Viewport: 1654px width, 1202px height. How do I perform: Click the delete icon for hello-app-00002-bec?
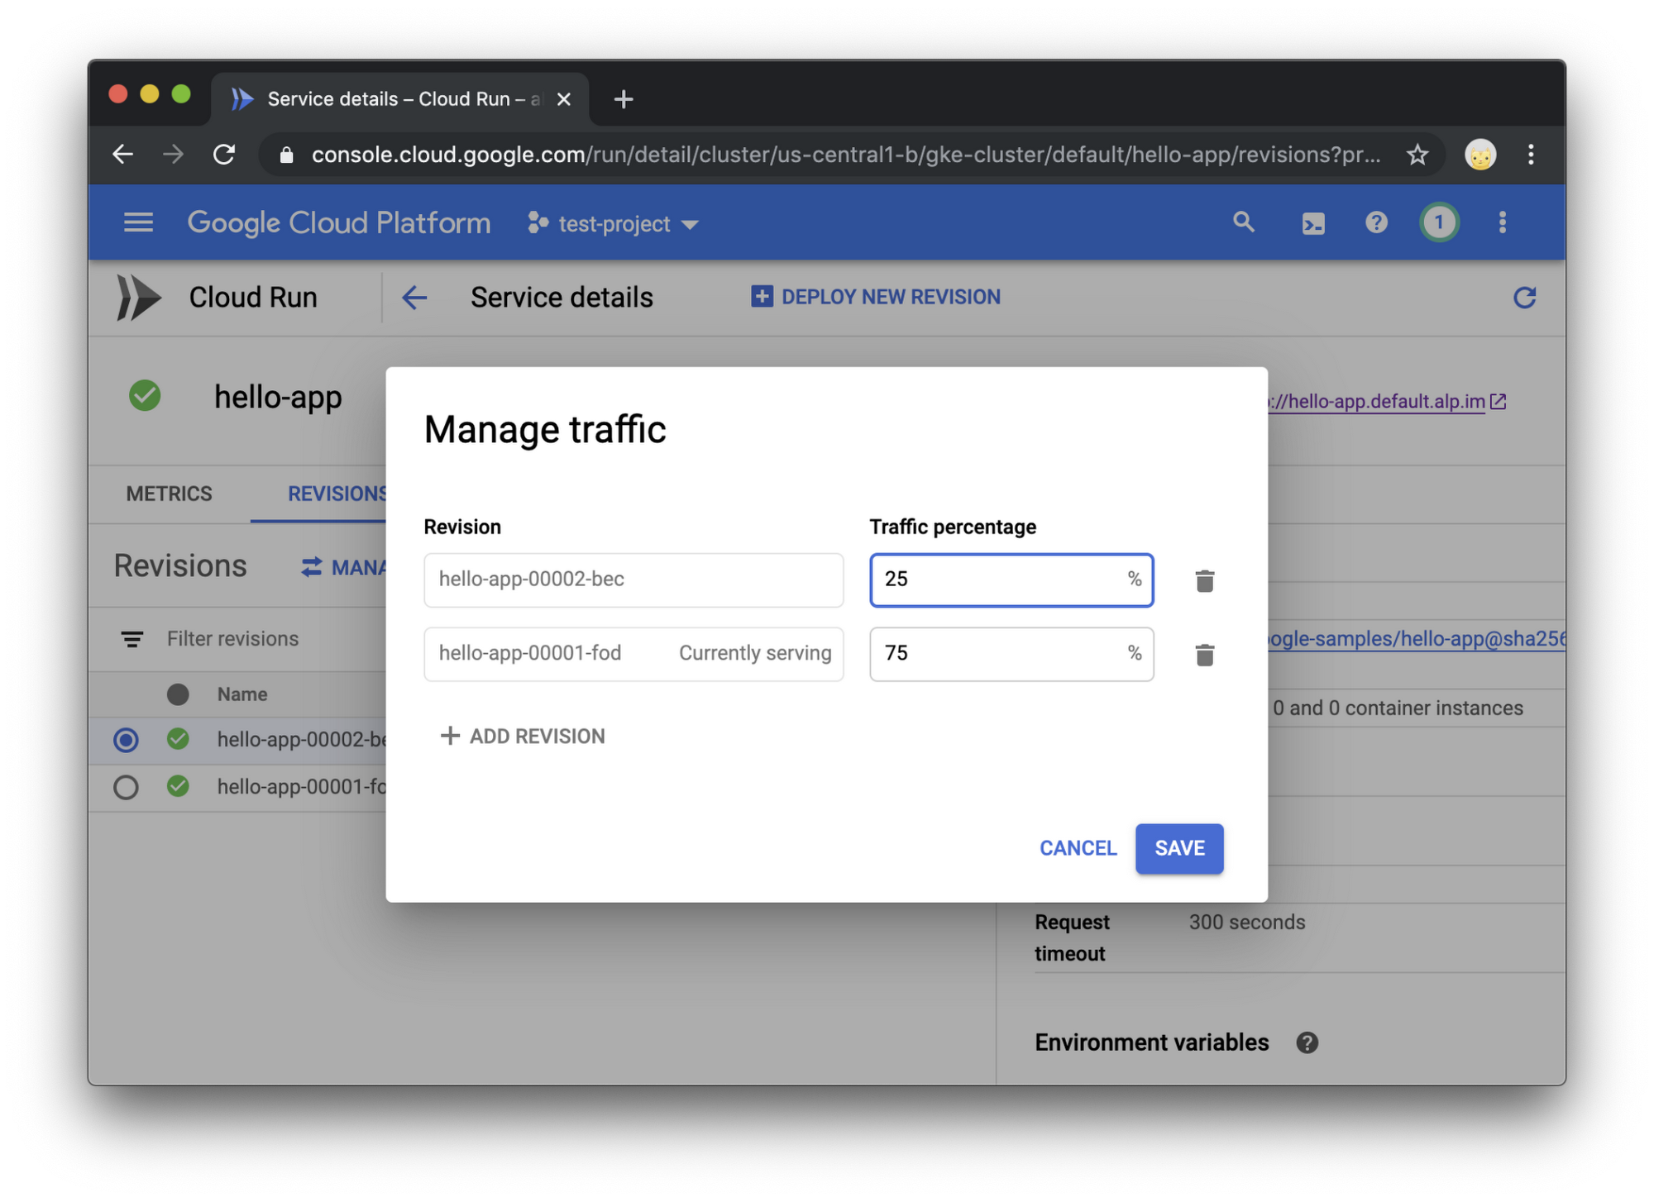click(x=1203, y=580)
